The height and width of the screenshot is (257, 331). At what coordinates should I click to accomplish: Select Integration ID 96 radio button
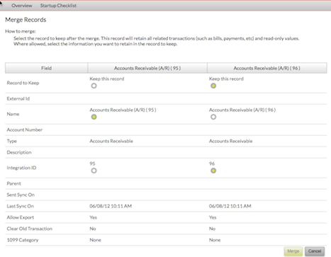[213, 171]
